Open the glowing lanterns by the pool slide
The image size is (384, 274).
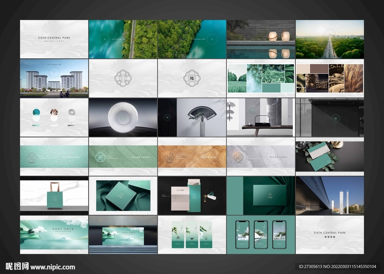[261, 39]
